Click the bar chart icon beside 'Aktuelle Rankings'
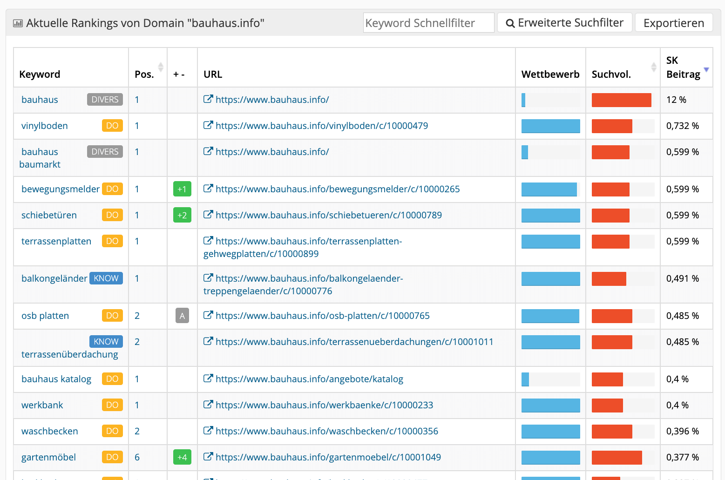Viewport: 725px width, 480px height. pyautogui.click(x=18, y=23)
